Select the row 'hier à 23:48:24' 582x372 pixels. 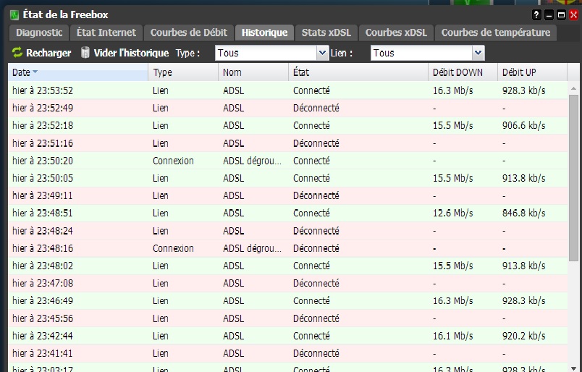pyautogui.click(x=288, y=231)
